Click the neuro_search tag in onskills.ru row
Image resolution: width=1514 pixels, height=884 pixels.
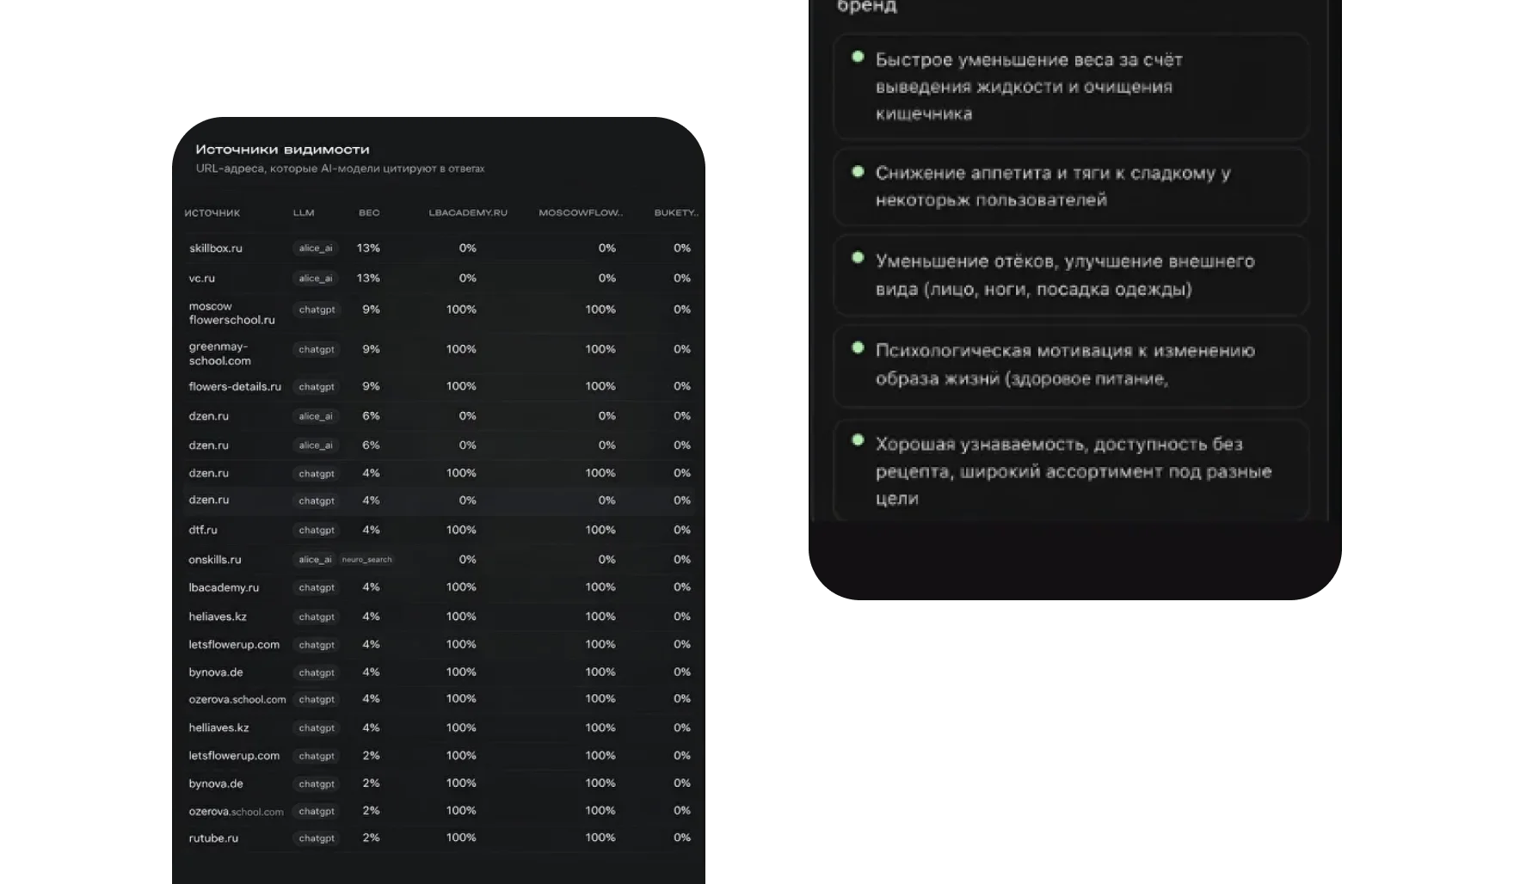click(366, 560)
